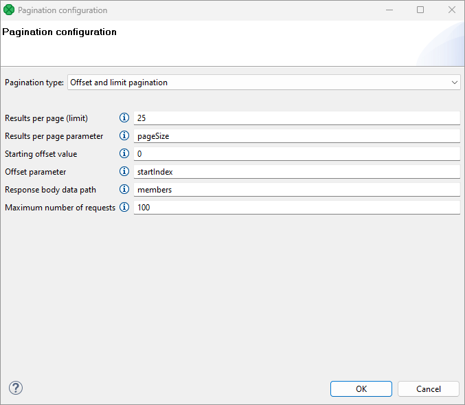Focus the Results per page (limit) field
This screenshot has width=465, height=405.
click(296, 118)
